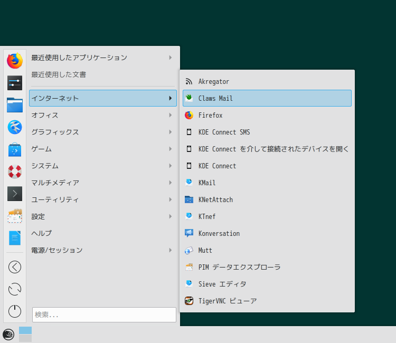Click the KTnef icon
Viewport: 396px width, 343px height.
pyautogui.click(x=189, y=216)
